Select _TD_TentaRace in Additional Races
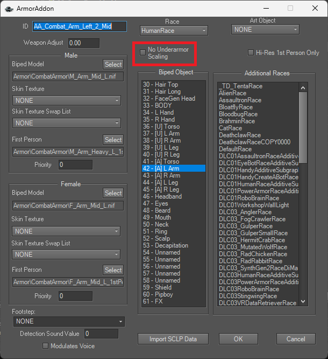The image size is (328, 359). click(x=258, y=86)
